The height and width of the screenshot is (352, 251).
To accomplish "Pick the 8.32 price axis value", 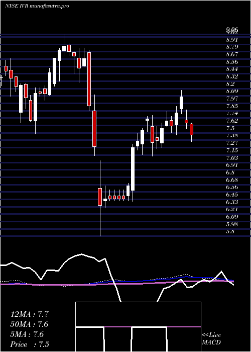I will 232,76.
